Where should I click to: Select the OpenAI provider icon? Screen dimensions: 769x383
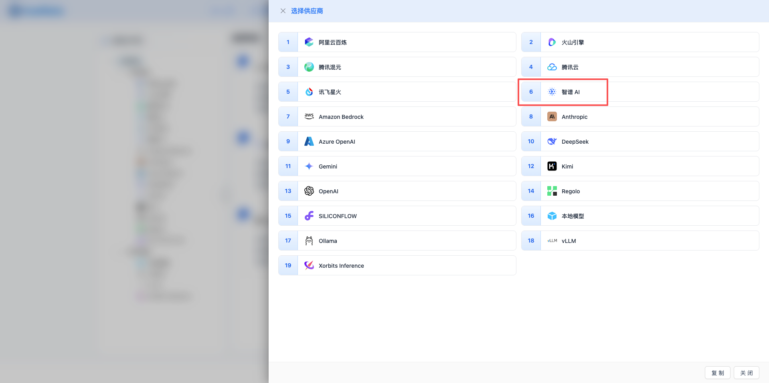pos(309,191)
